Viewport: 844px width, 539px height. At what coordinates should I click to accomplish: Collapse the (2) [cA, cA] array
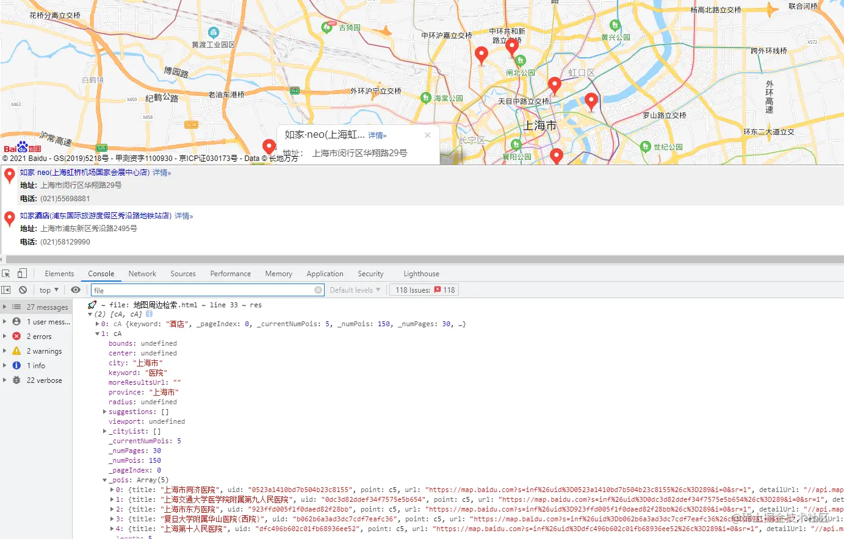coord(90,315)
